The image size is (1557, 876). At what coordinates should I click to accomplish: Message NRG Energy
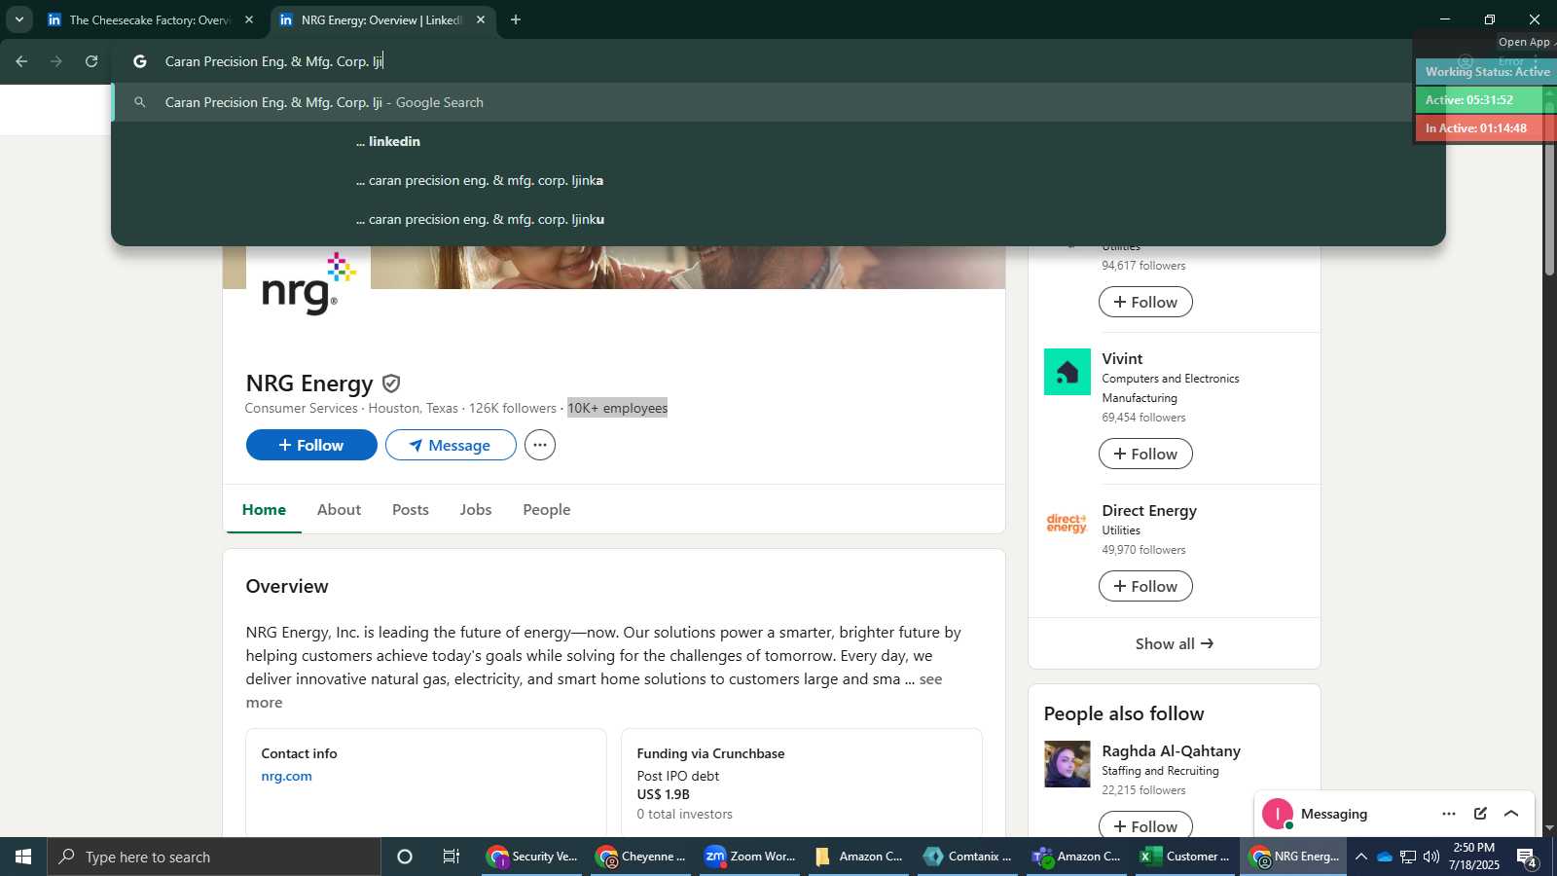pos(451,445)
